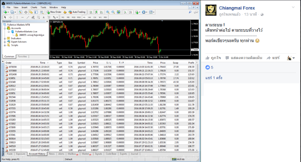Select the text label tool
The image size is (301, 162).
coord(49,17)
